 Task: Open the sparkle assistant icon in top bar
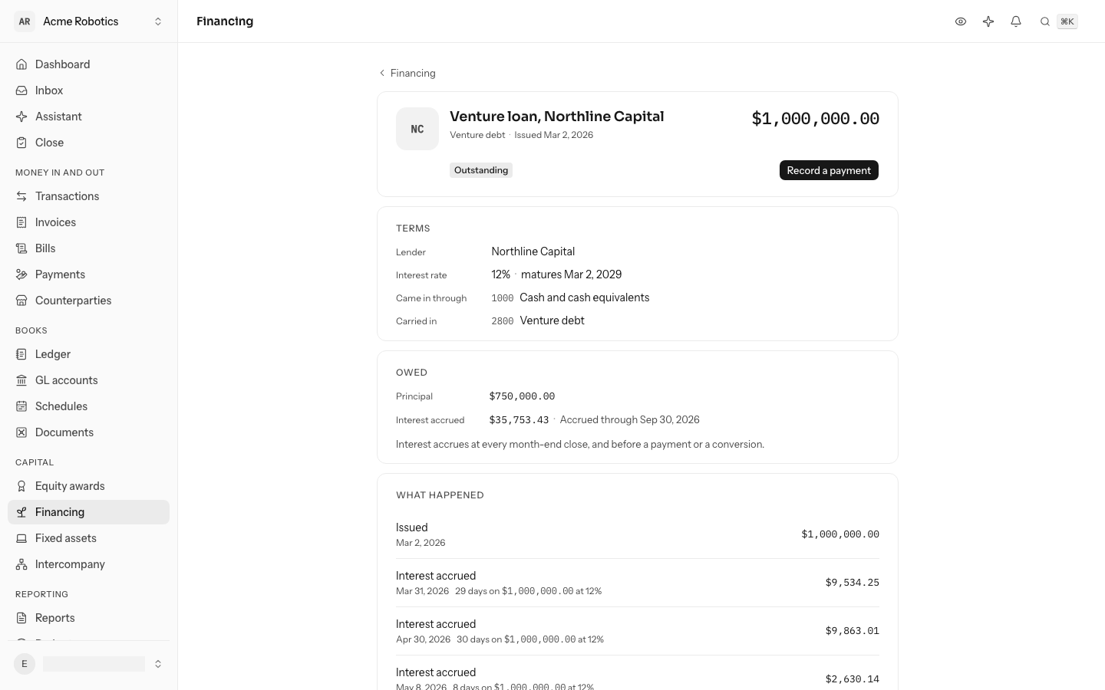click(988, 21)
